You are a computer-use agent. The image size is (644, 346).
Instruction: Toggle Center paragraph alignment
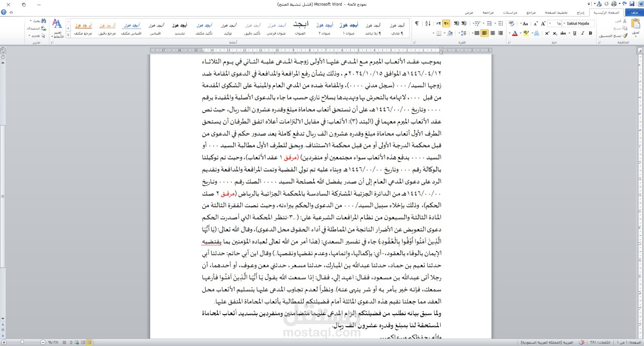click(493, 33)
